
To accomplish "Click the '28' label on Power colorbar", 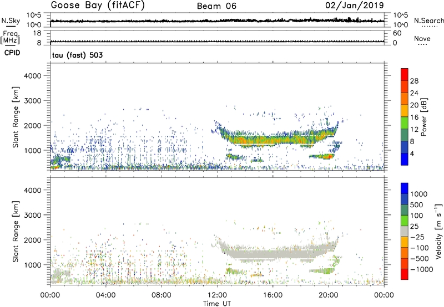I will [x=414, y=81].
